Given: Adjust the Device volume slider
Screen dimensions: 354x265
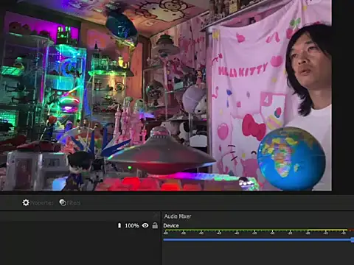Looking at the screenshot, I should 258,240.
